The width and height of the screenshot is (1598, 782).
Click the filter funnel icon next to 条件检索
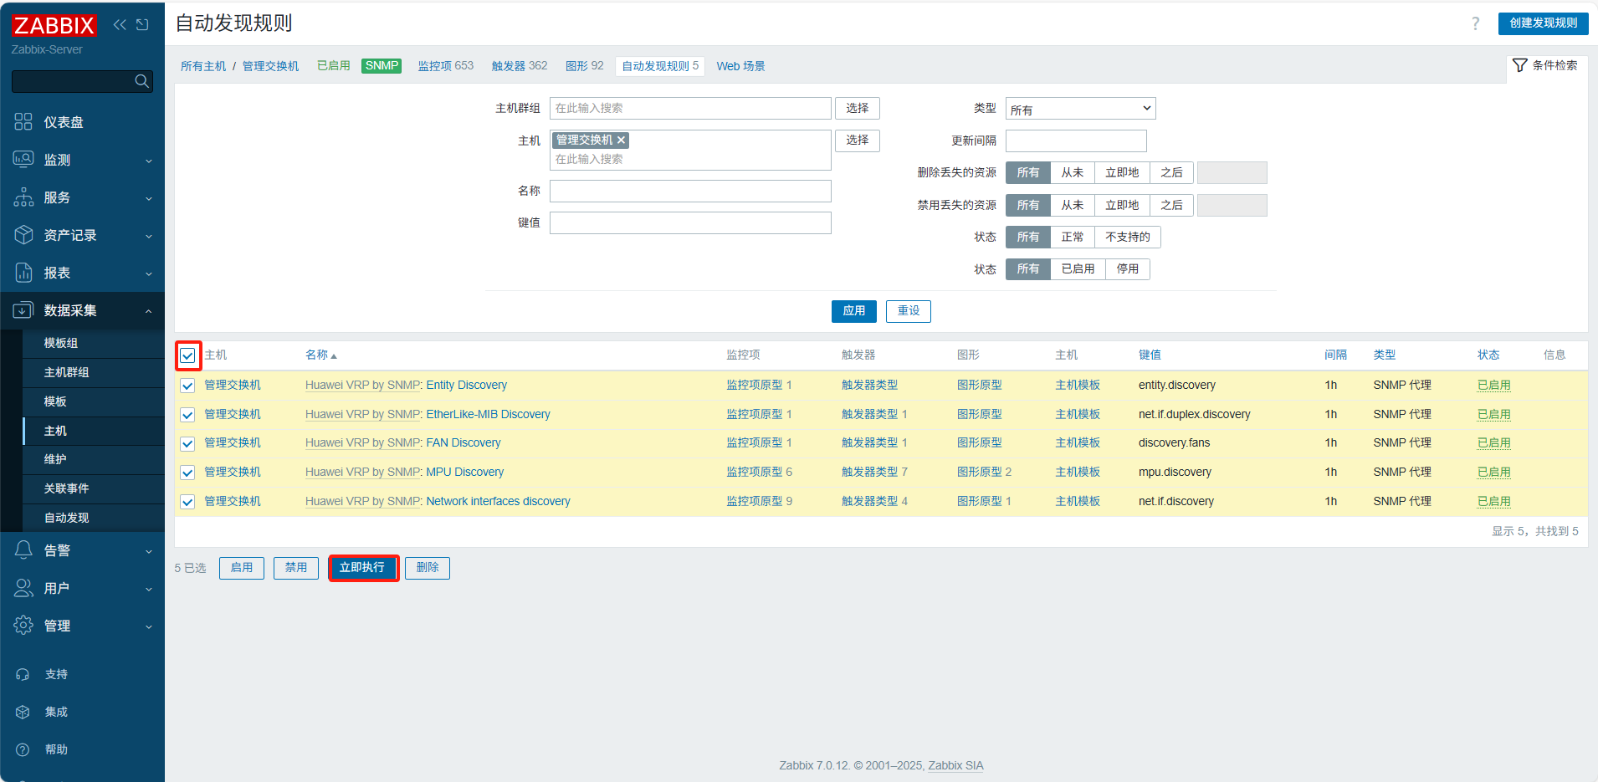tap(1520, 65)
